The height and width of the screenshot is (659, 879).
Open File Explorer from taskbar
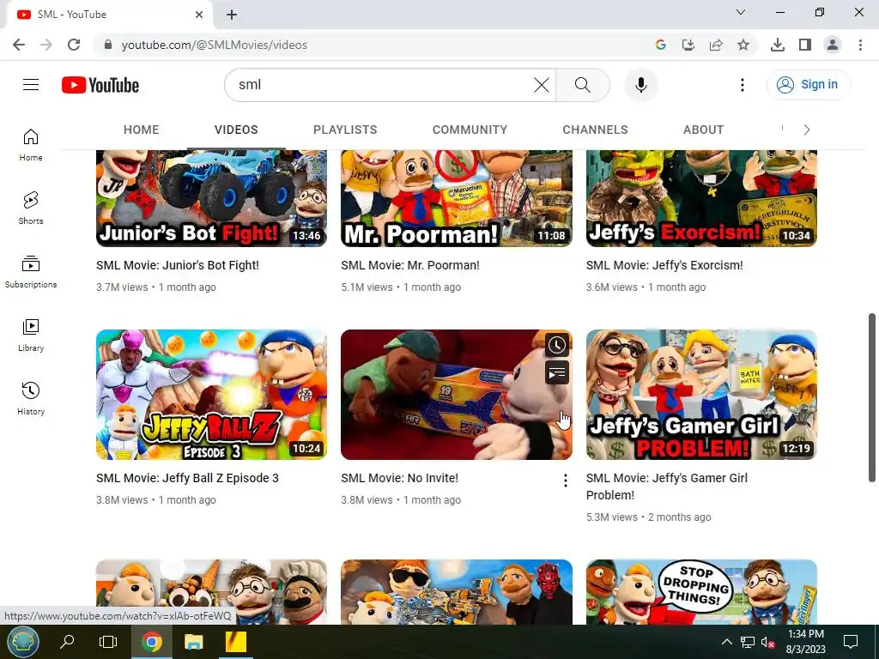tap(193, 642)
